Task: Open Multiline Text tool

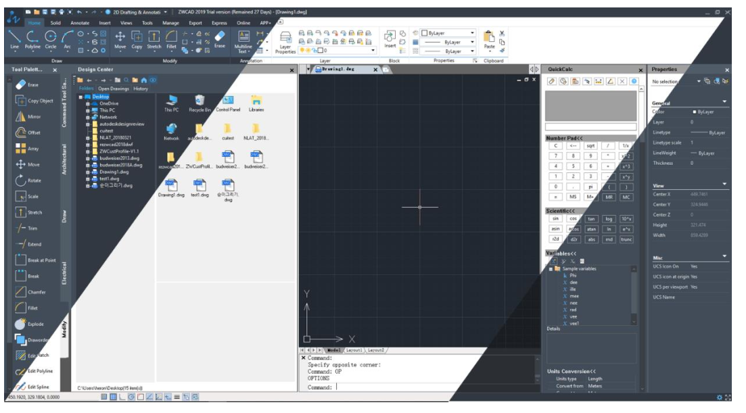Action: (x=243, y=42)
